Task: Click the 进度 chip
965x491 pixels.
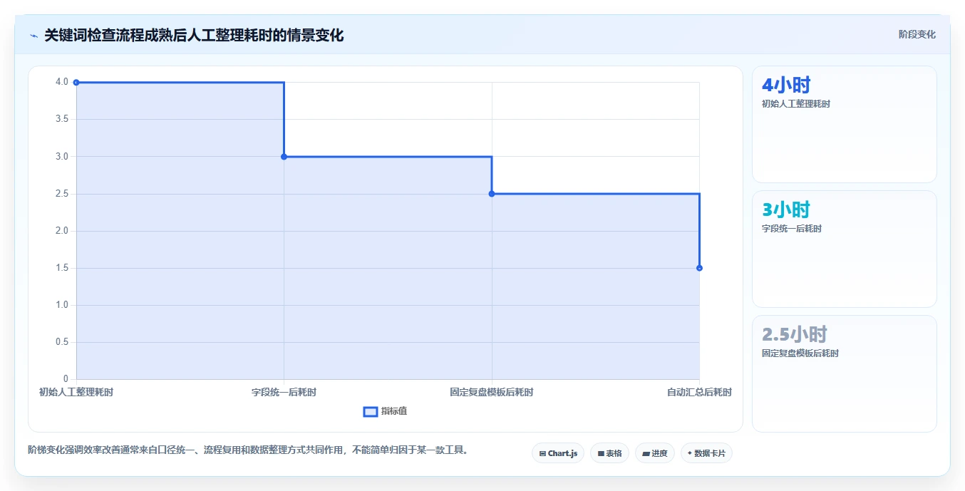Action: (x=655, y=453)
